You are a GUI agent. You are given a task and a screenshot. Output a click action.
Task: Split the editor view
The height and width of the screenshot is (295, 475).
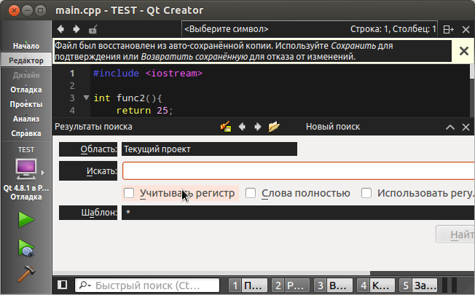448,29
